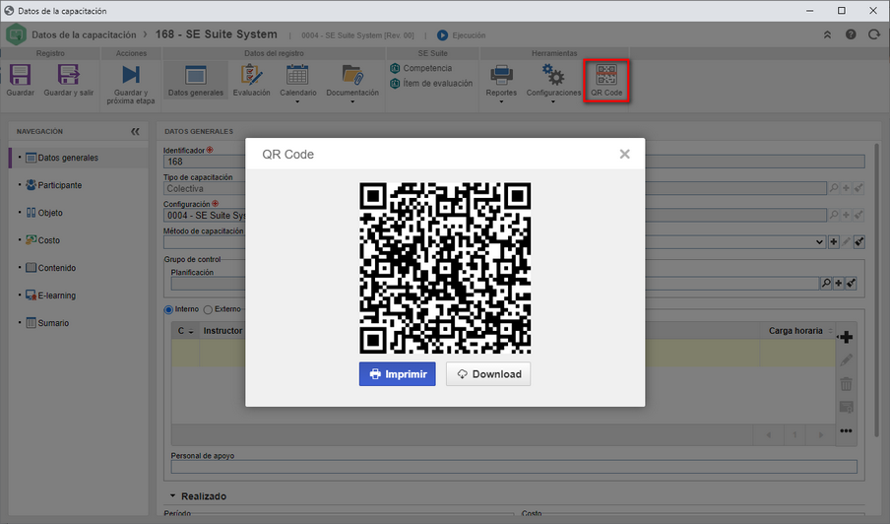
Task: Open the Evaluación toolbar icon
Action: click(x=251, y=75)
